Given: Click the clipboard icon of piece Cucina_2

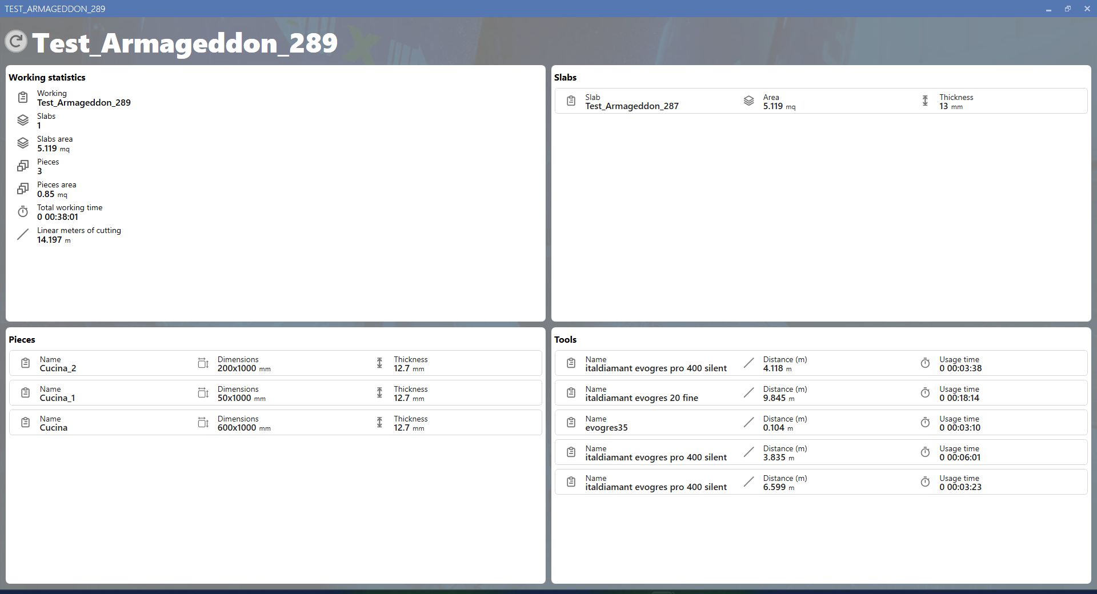Looking at the screenshot, I should click(25, 363).
